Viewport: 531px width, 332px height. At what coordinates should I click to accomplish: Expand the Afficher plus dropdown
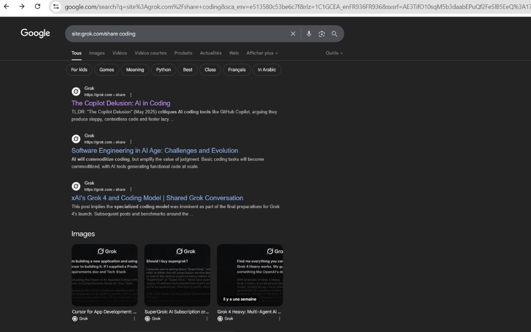(x=262, y=53)
